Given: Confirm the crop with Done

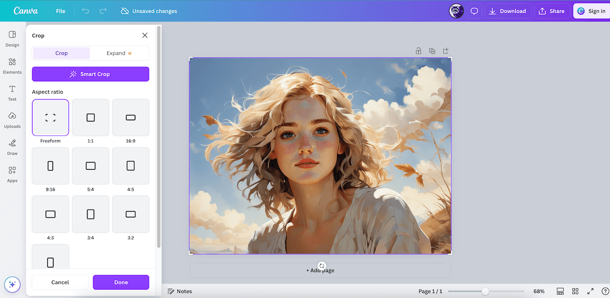Looking at the screenshot, I should point(121,282).
